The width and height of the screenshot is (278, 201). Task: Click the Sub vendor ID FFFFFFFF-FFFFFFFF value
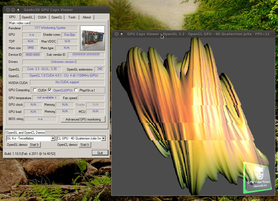(86, 55)
